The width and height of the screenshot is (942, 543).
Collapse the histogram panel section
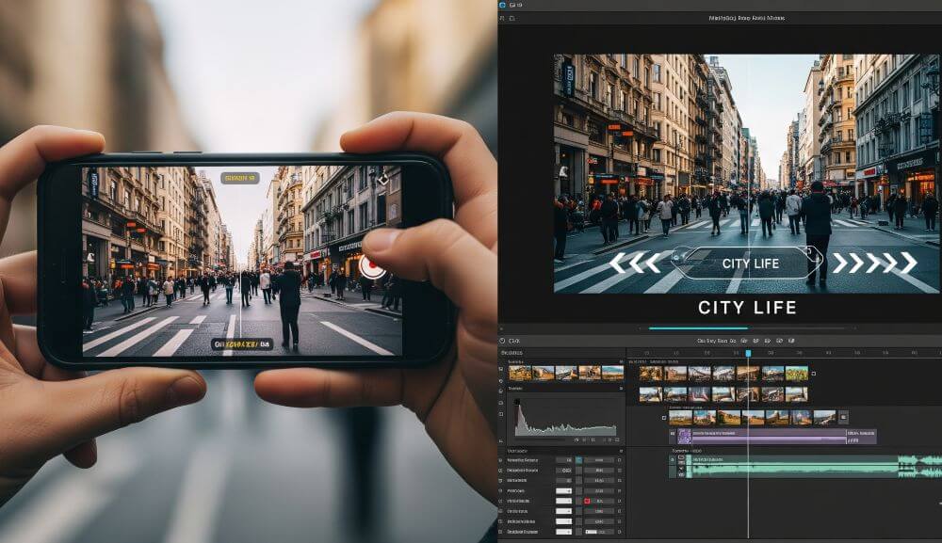(620, 388)
